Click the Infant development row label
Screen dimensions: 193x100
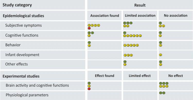tap(22, 55)
